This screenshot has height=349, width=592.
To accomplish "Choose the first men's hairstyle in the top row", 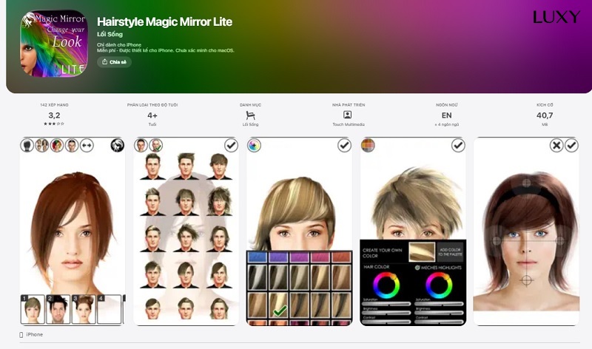I will tap(152, 166).
